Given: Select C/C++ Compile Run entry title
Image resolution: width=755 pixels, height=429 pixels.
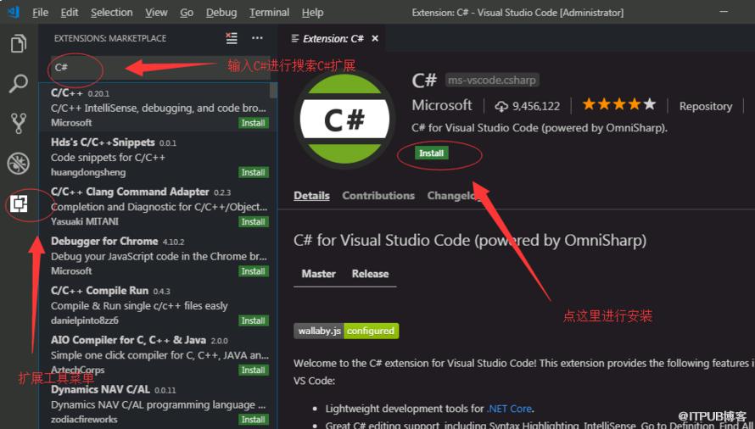Looking at the screenshot, I should [99, 290].
